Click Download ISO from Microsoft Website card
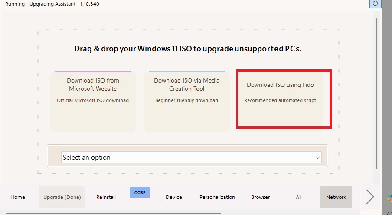The width and height of the screenshot is (392, 215). tap(93, 101)
